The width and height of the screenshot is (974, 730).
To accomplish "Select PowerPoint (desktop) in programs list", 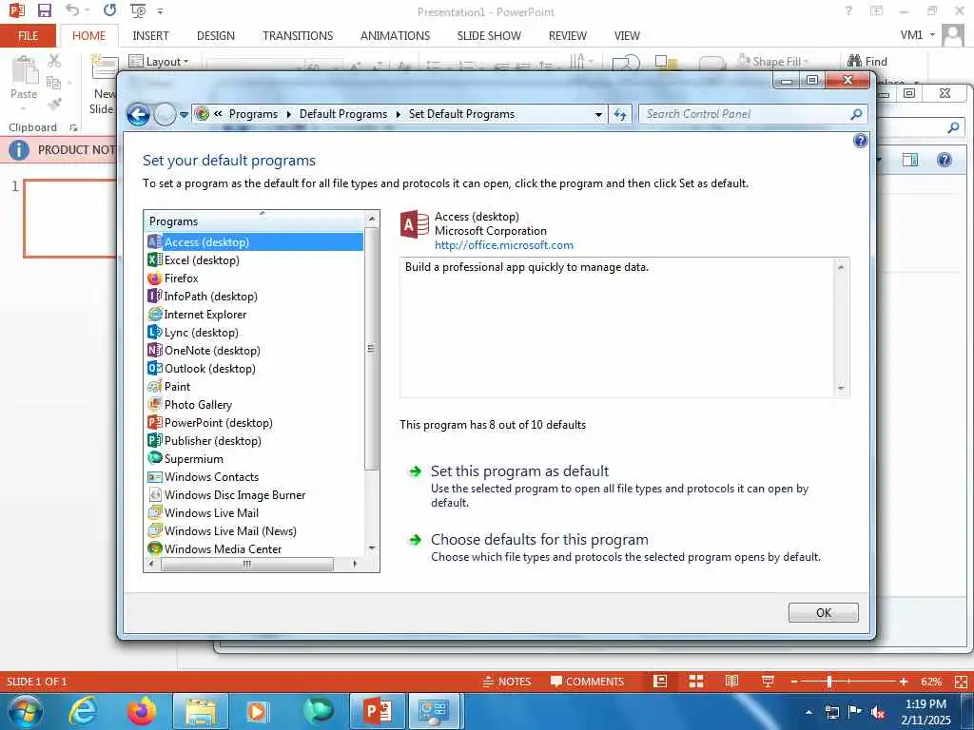I will pos(210,422).
